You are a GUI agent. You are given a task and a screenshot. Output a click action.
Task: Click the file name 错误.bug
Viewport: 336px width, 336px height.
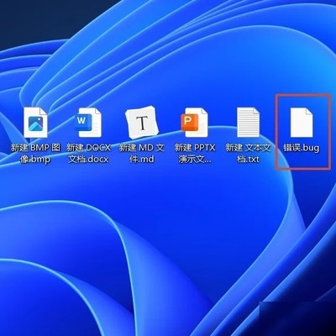[302, 148]
